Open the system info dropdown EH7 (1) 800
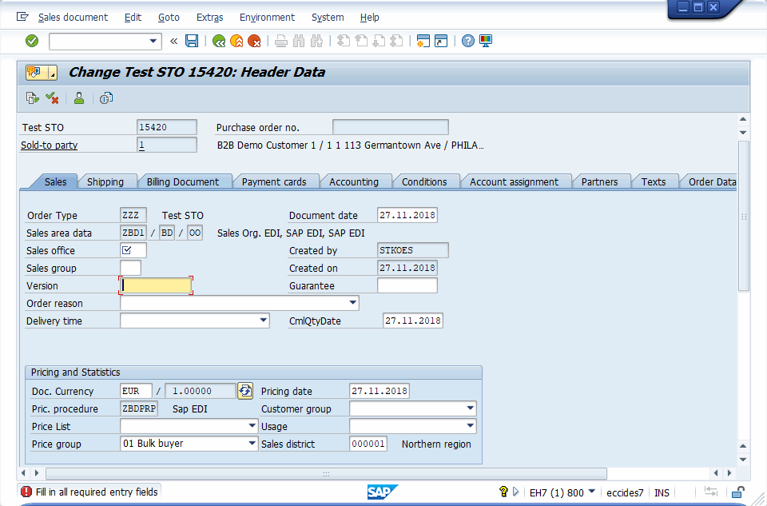This screenshot has width=767, height=506. point(592,492)
